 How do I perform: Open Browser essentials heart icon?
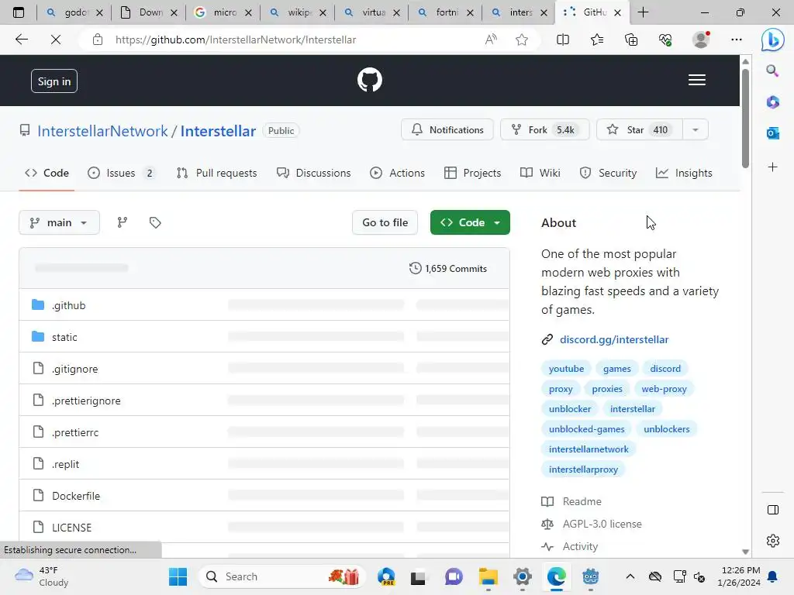[665, 40]
